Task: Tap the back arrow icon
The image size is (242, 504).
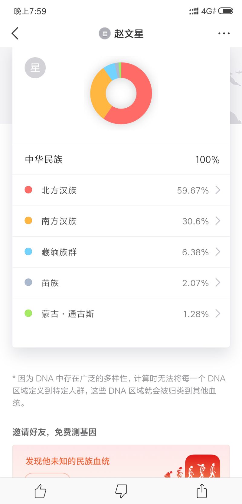Action: click(x=15, y=33)
